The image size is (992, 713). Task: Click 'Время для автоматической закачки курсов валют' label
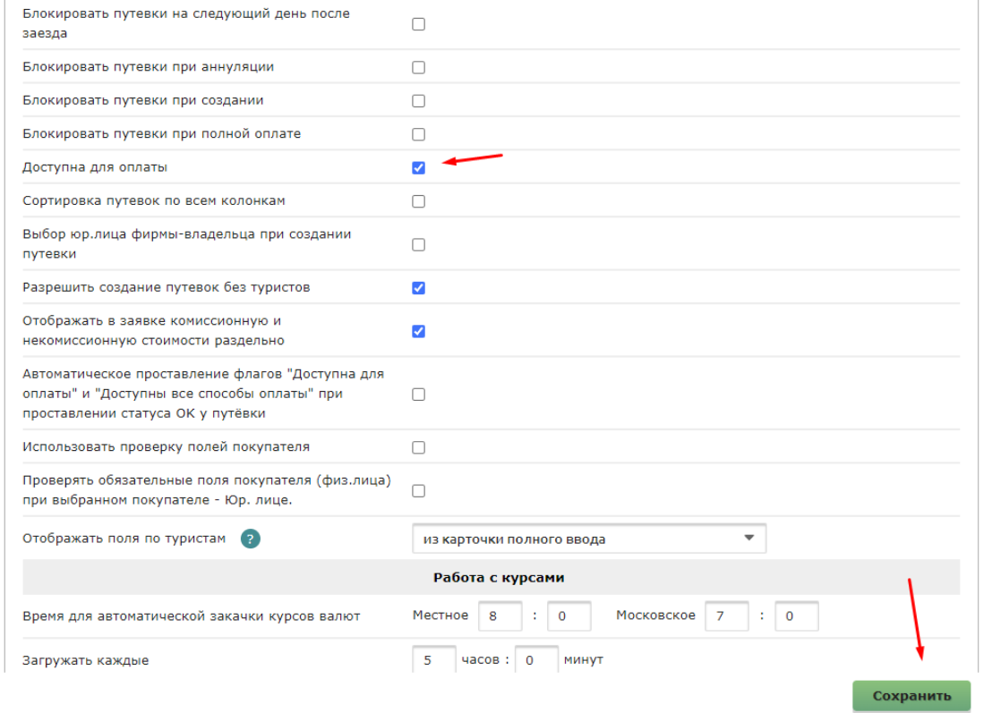191,616
